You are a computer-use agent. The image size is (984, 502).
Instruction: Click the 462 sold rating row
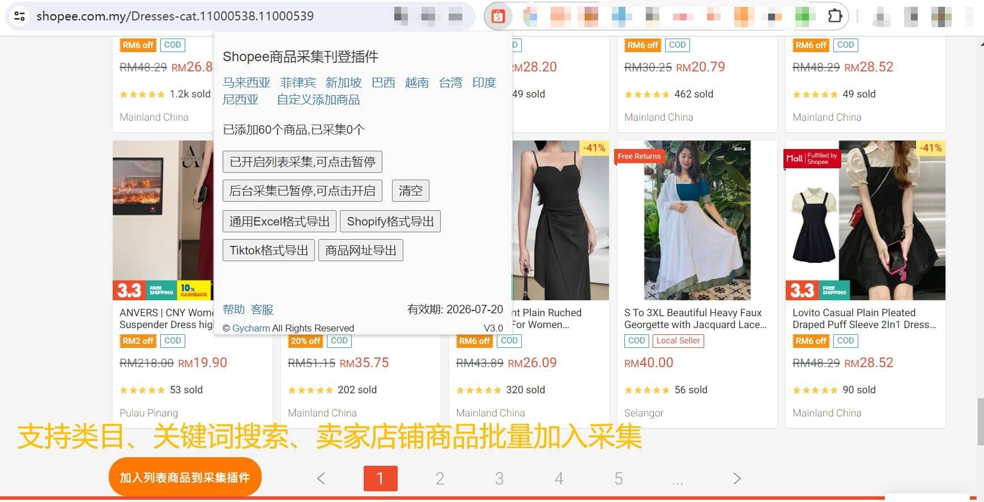(x=669, y=94)
